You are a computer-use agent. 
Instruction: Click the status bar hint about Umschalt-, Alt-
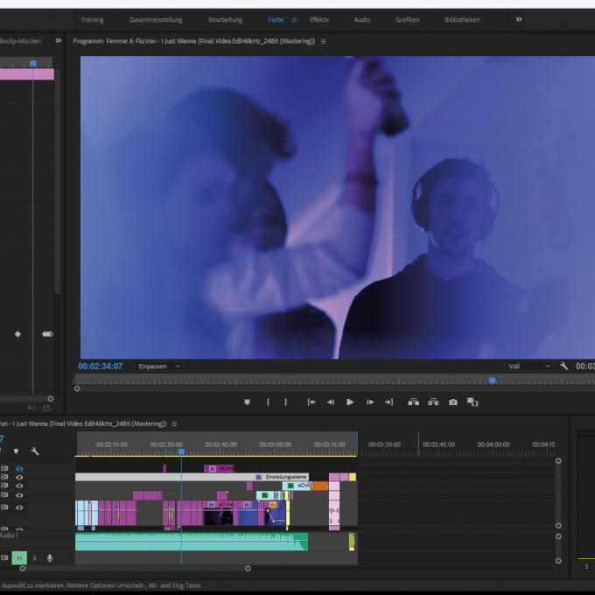(101, 585)
